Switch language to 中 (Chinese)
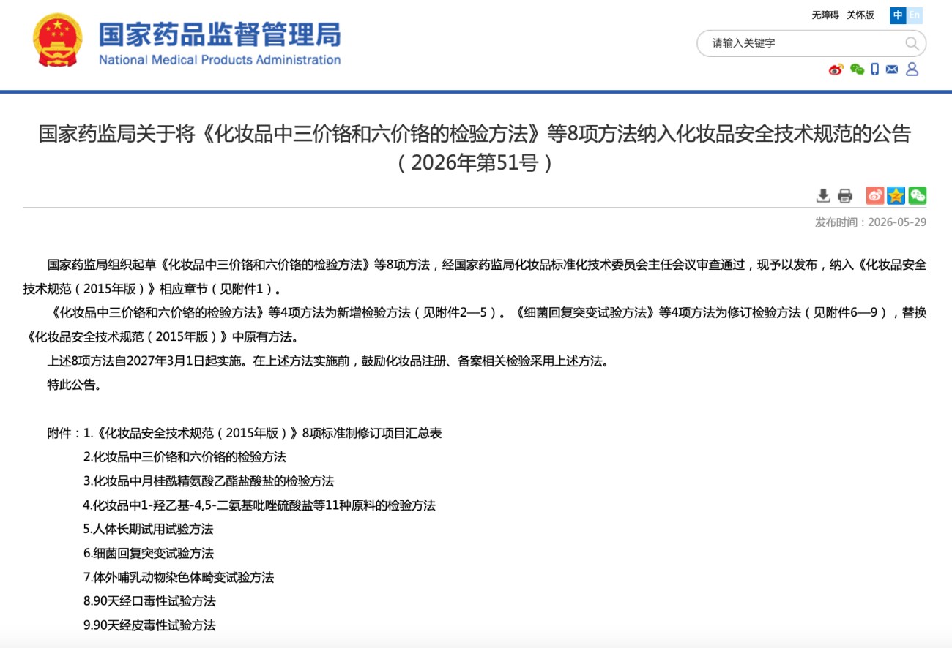952x648 pixels. tap(898, 15)
